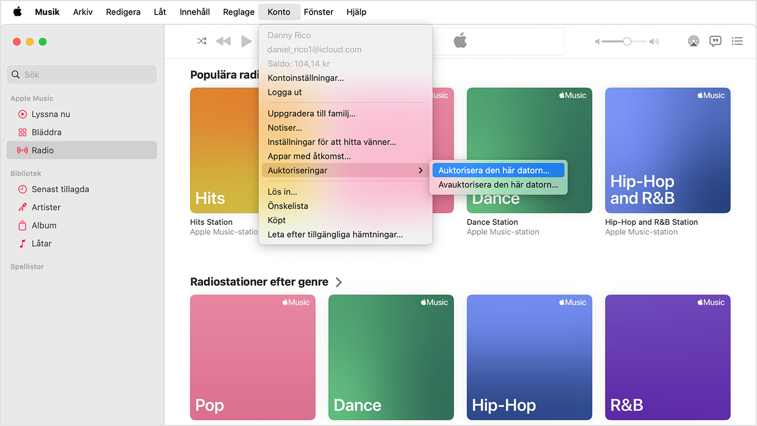Click the previous track rewind icon
The width and height of the screenshot is (757, 426).
(x=223, y=41)
